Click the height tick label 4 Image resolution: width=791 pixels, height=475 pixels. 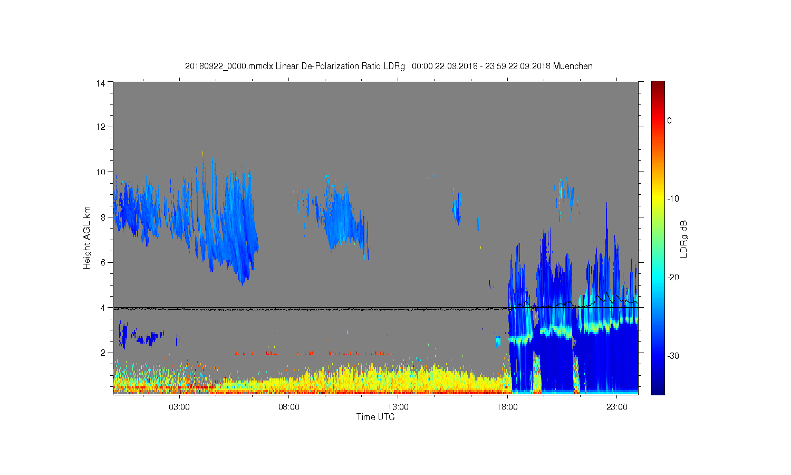click(104, 307)
